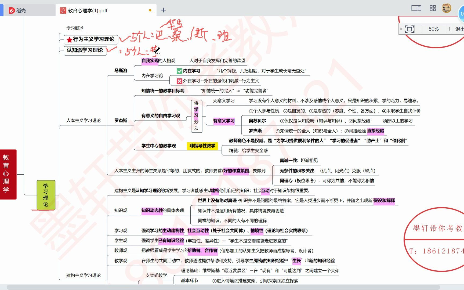Open the user avatar profile
The image size is (464, 290).
coord(447,8)
